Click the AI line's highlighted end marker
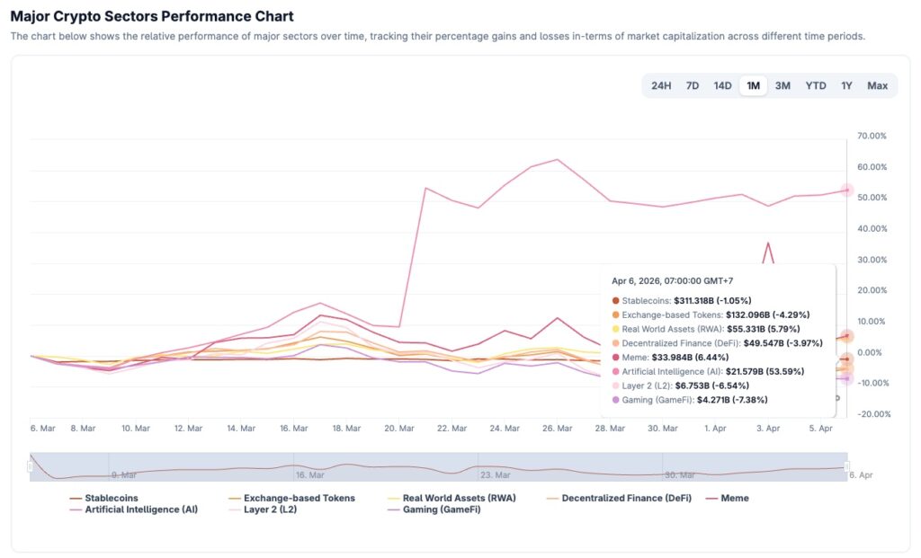This screenshot has width=921, height=558. (x=847, y=190)
